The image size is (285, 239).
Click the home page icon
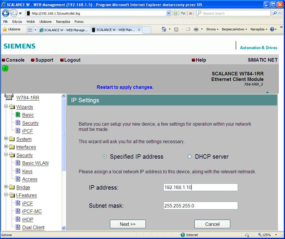click(164, 29)
